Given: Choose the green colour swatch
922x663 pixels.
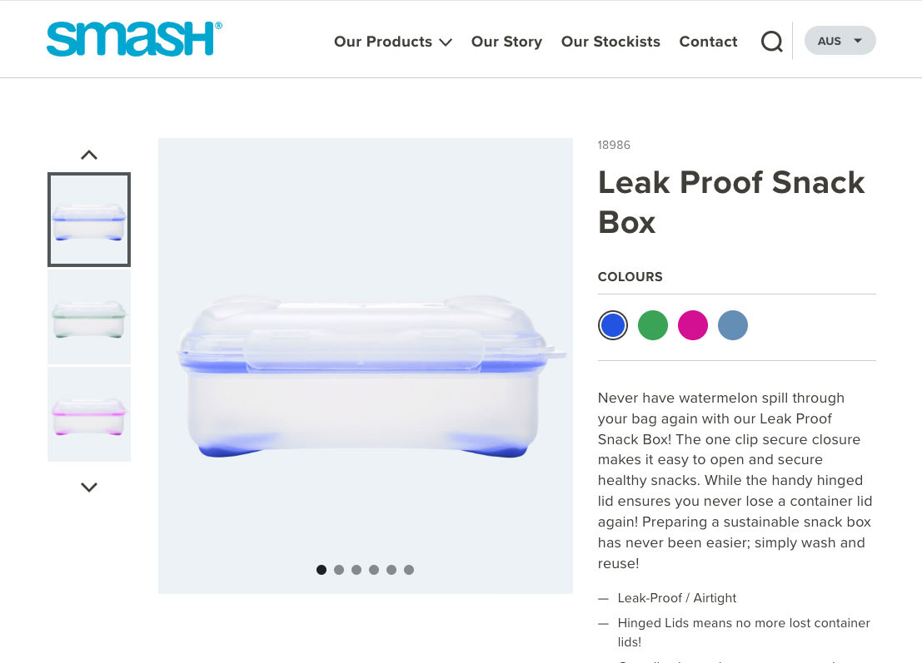Looking at the screenshot, I should (x=653, y=325).
